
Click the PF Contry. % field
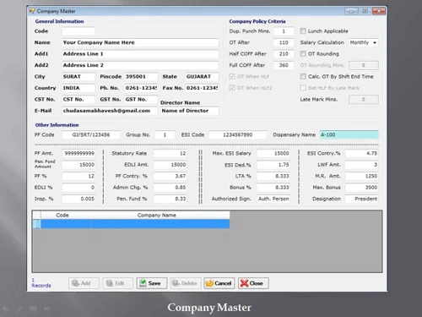(x=170, y=176)
